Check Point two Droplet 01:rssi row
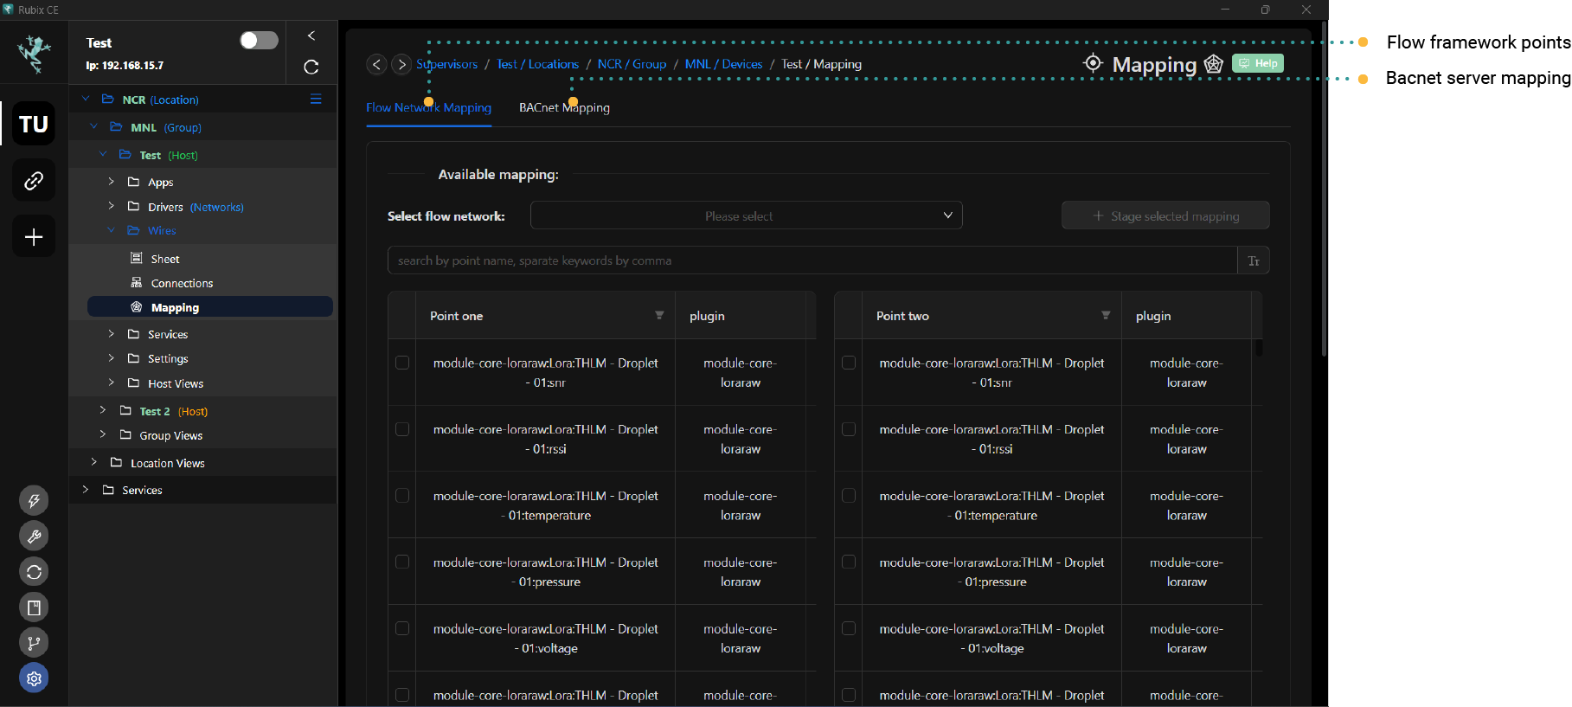This screenshot has height=707, width=1572. point(849,429)
